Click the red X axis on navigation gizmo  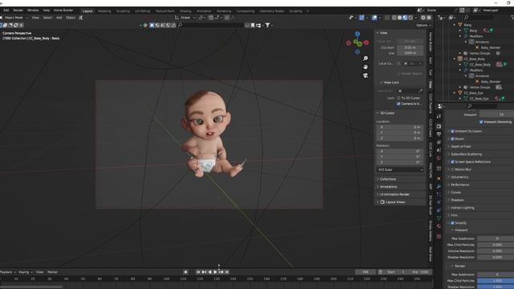[x=366, y=43]
